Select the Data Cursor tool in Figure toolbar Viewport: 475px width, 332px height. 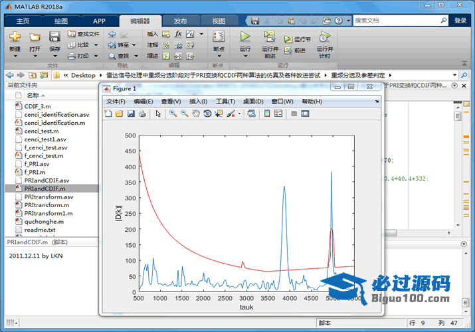219,114
